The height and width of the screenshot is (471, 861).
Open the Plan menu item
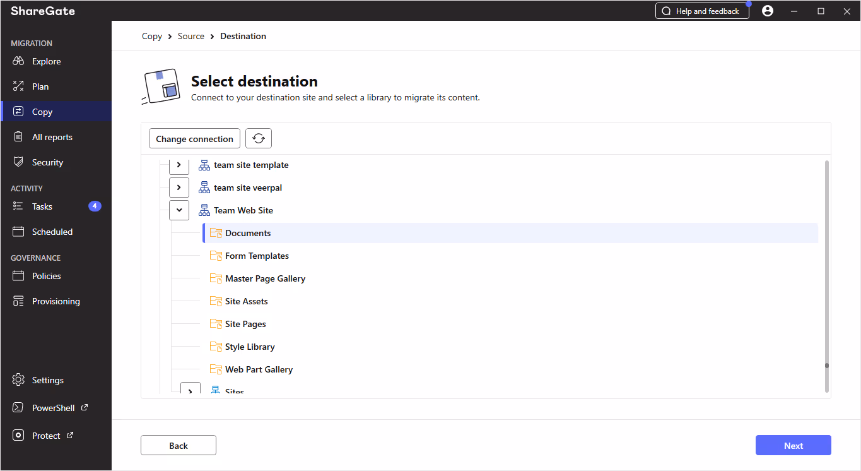coord(40,86)
